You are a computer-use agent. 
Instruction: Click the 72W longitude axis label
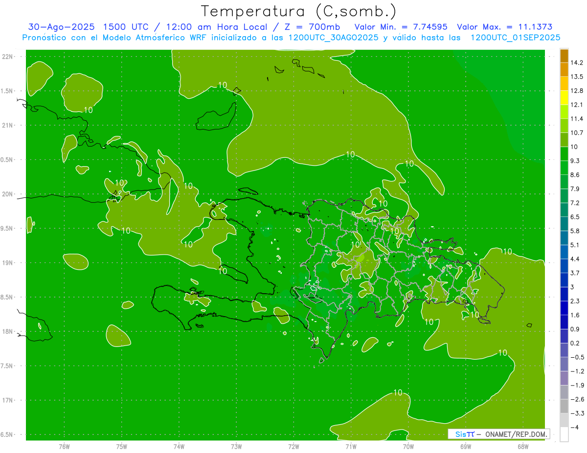point(293,446)
